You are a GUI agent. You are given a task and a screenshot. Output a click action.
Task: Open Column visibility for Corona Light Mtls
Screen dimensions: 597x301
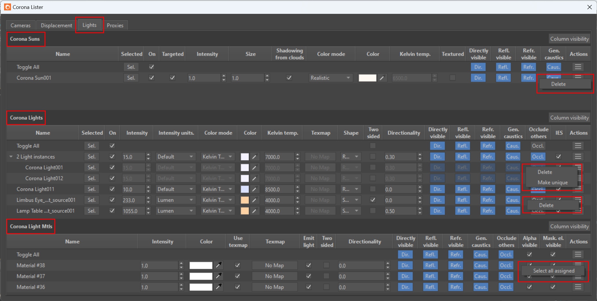(569, 227)
